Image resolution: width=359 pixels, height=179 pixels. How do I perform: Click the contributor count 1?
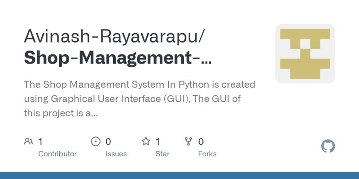pyautogui.click(x=40, y=142)
